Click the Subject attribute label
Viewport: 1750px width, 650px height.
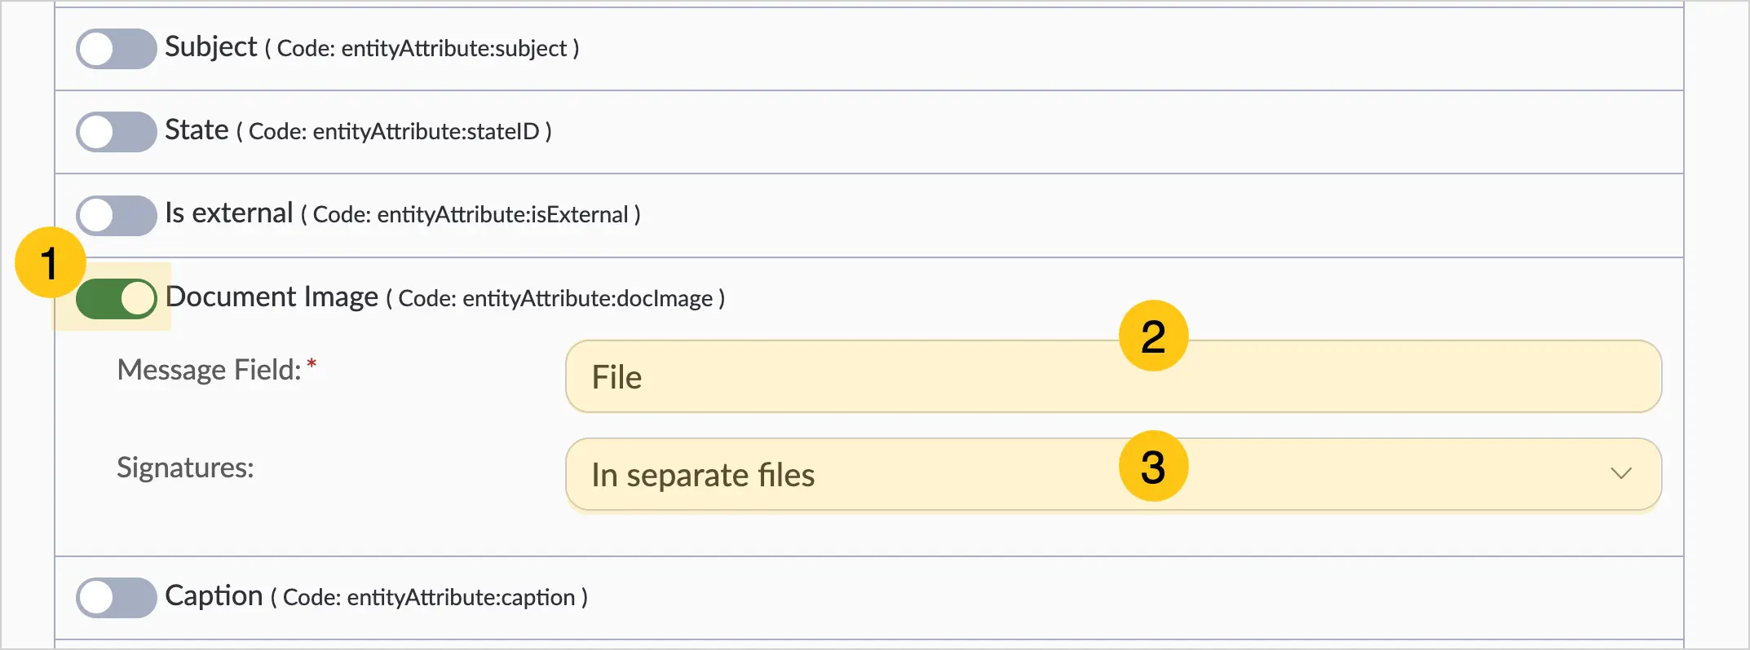click(x=211, y=47)
